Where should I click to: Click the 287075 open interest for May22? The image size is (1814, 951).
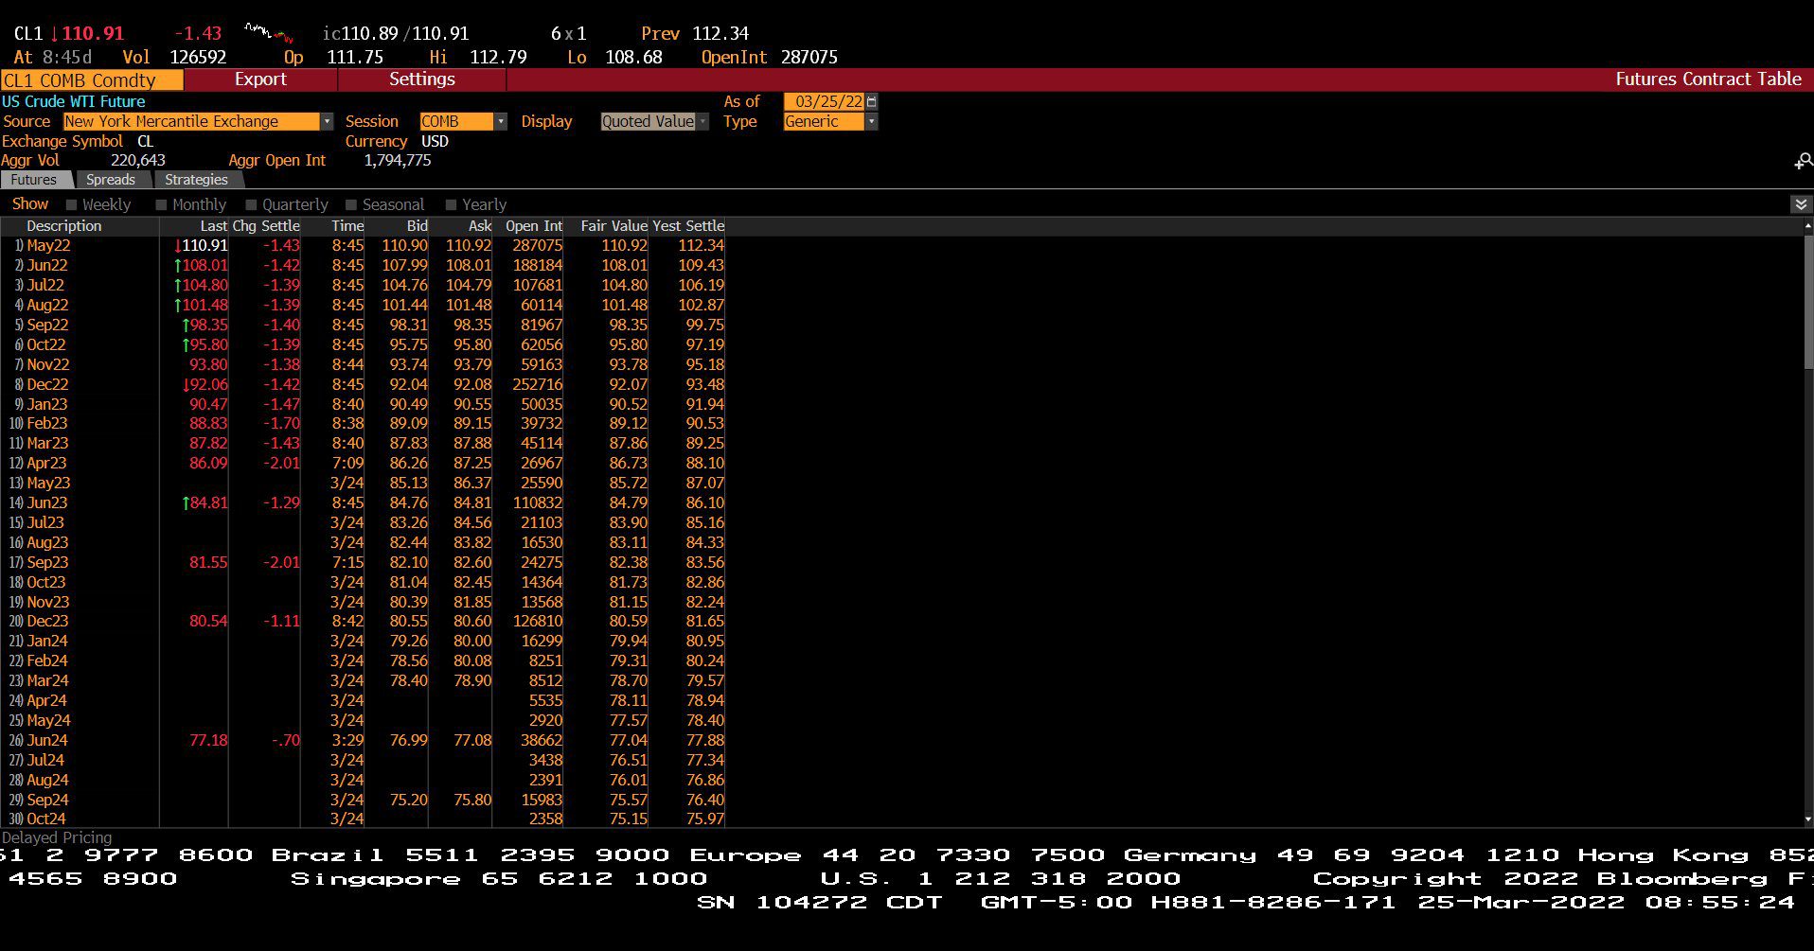tap(537, 245)
